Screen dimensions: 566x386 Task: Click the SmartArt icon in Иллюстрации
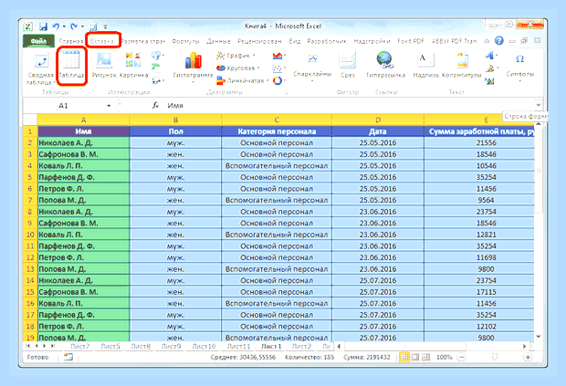coord(156,68)
